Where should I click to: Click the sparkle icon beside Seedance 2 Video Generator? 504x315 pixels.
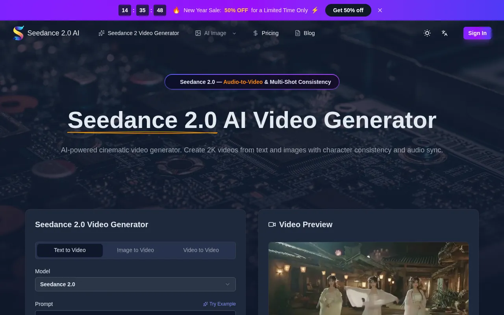tap(102, 33)
